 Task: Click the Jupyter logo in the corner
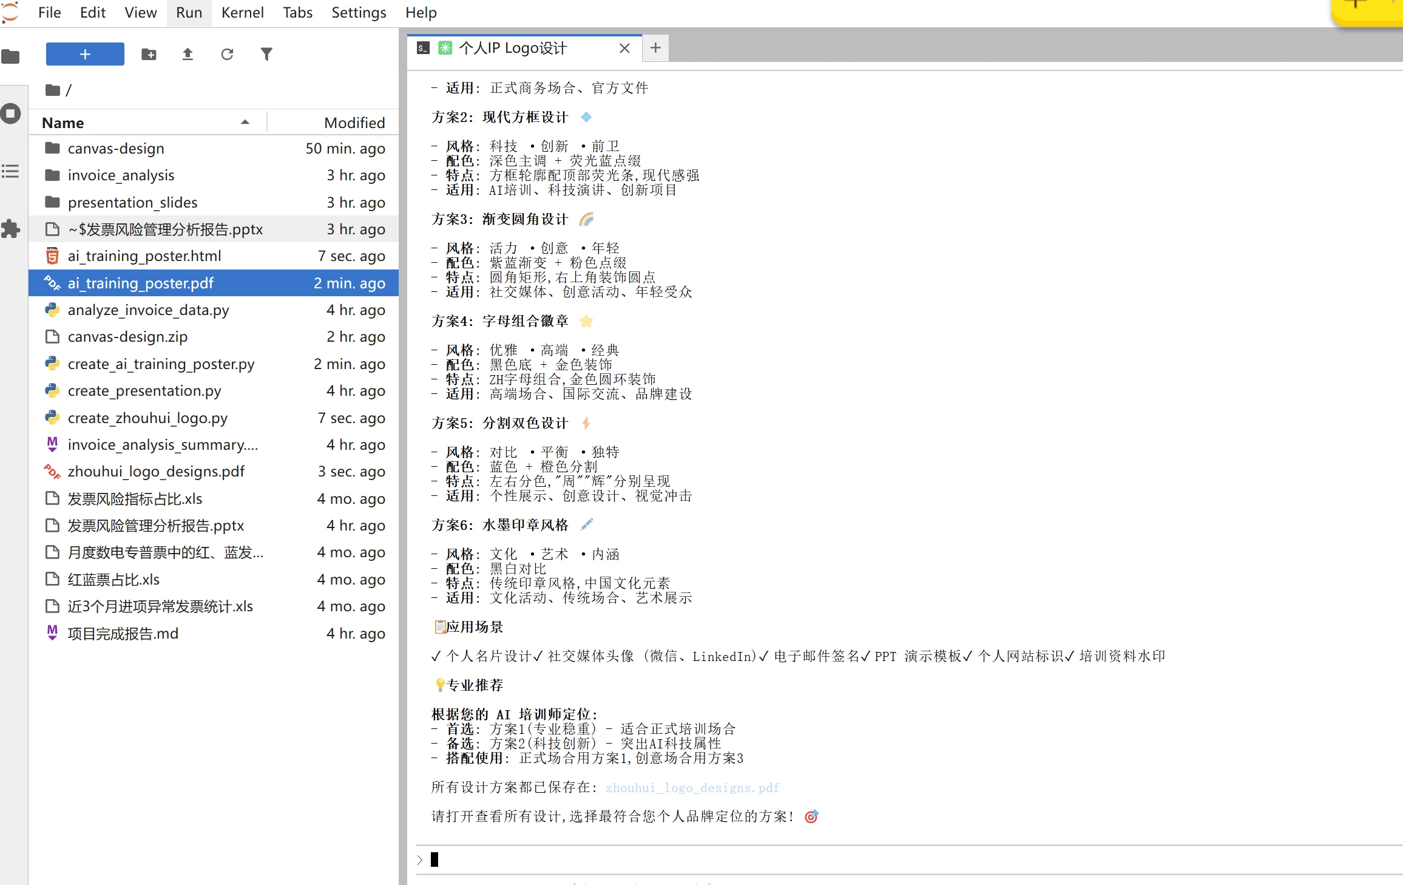pos(10,12)
